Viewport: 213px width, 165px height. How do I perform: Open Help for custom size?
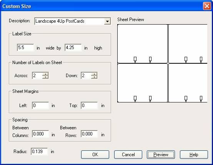194,155
